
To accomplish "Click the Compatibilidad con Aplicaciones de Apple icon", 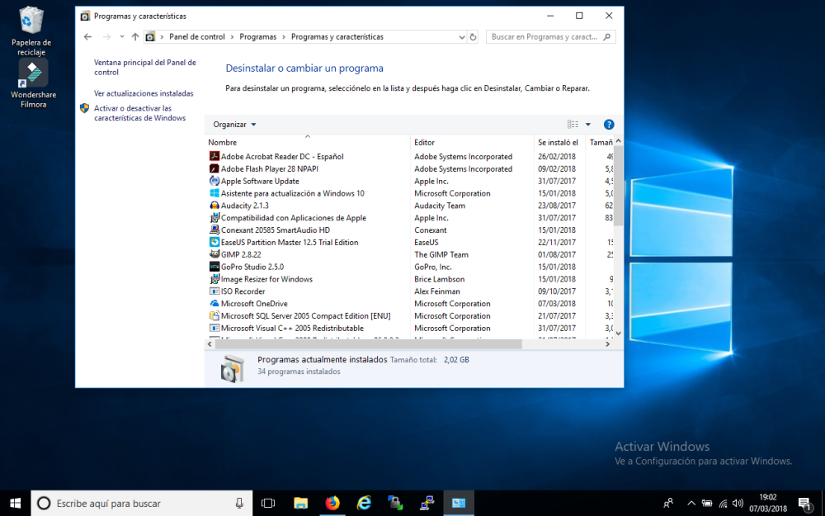I will (214, 217).
